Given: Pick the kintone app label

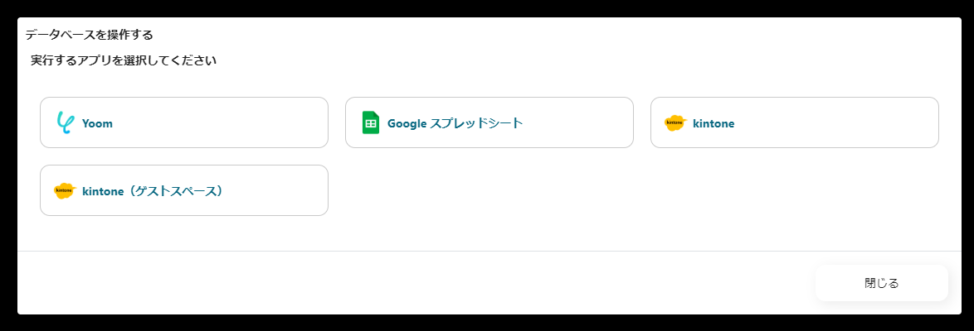Looking at the screenshot, I should click(x=713, y=123).
